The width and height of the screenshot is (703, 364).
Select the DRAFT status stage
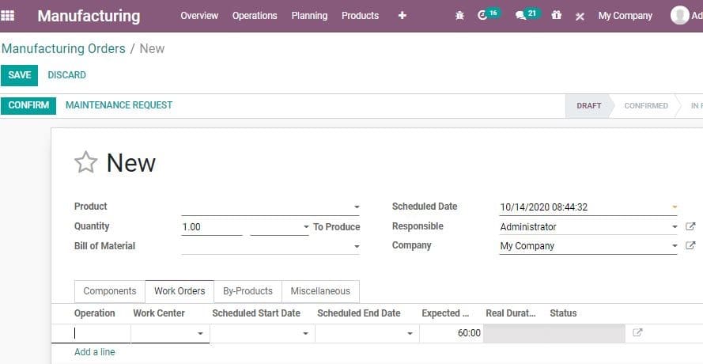point(588,106)
